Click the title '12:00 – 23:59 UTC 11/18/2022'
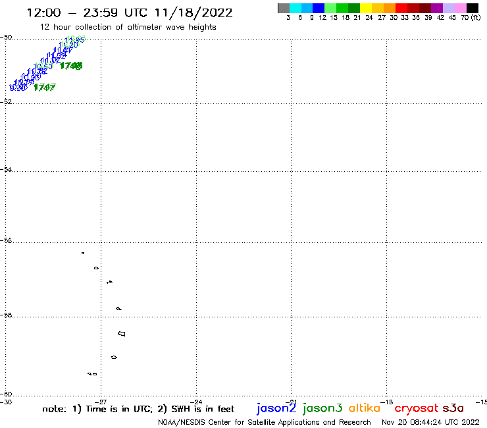 [130, 13]
